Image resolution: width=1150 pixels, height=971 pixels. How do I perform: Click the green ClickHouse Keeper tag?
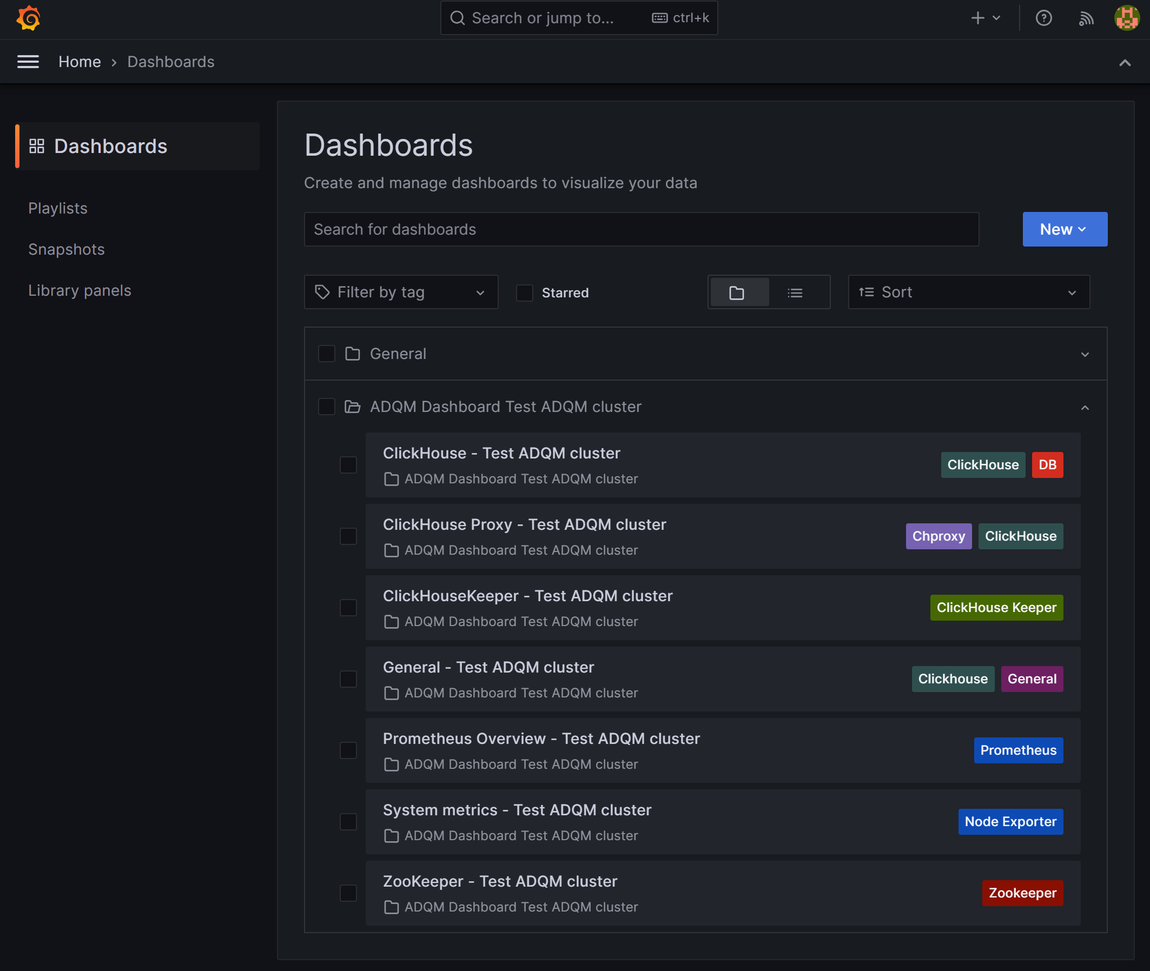(x=996, y=607)
